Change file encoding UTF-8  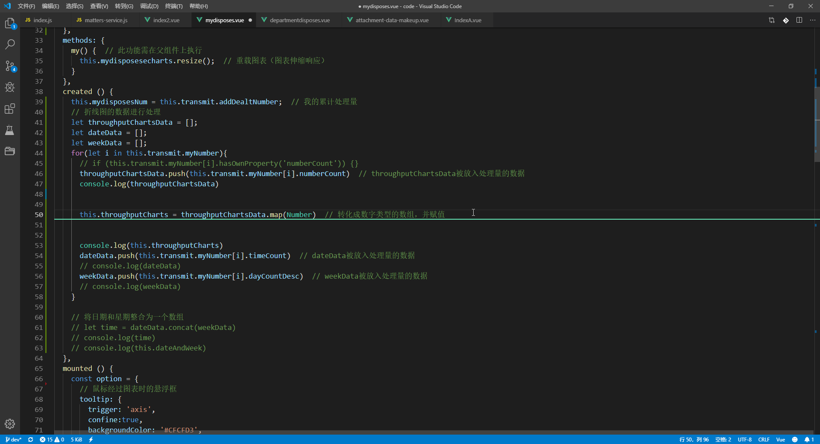744,439
